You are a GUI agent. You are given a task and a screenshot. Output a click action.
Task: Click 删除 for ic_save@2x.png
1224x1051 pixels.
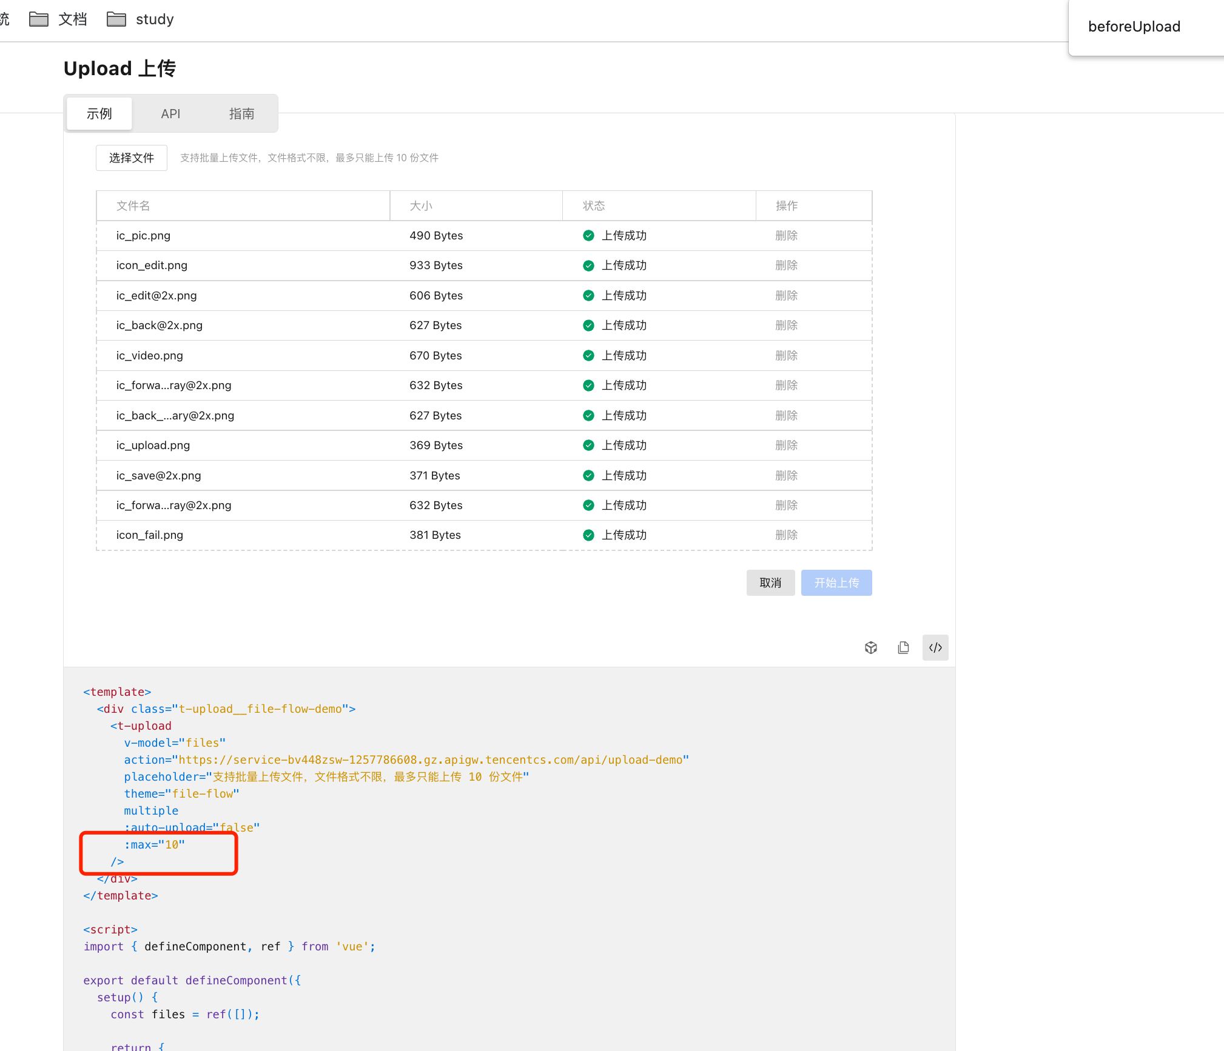tap(786, 475)
